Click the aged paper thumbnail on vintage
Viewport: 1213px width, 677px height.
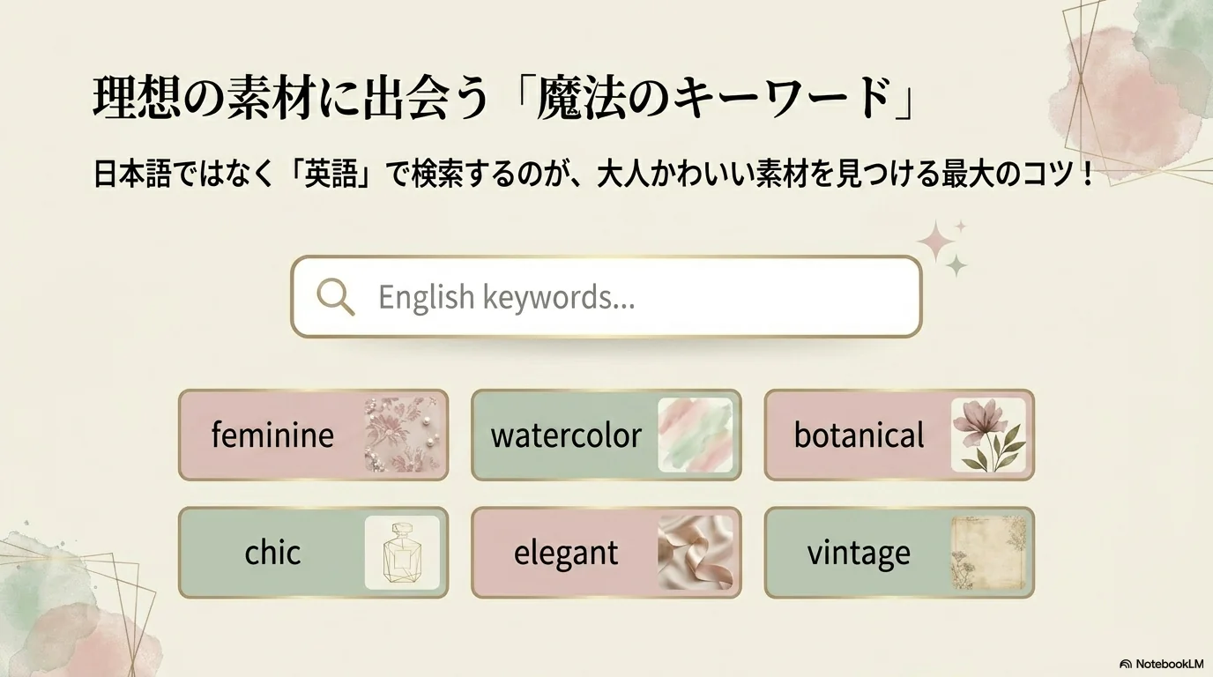988,553
